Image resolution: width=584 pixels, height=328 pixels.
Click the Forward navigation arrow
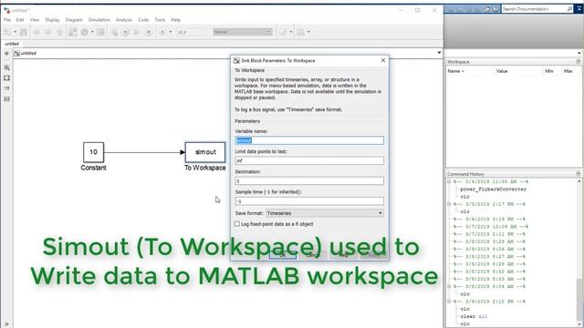click(x=47, y=33)
